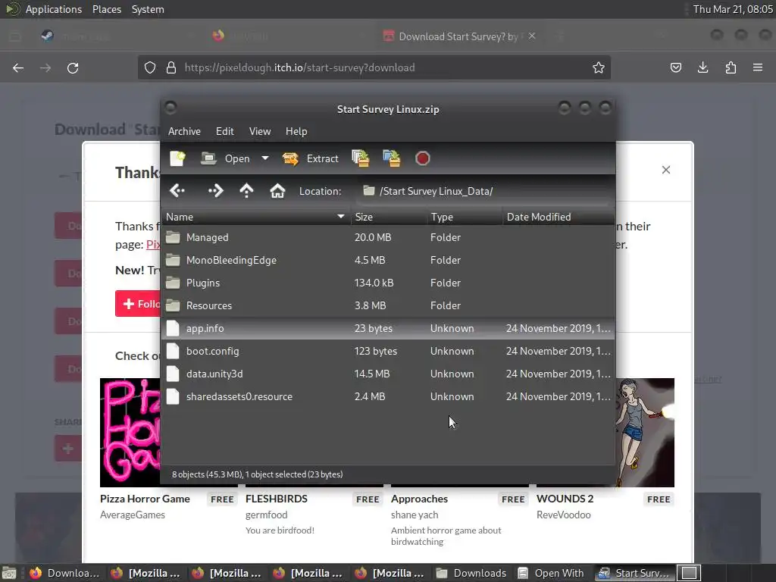Click the Add files to archive icon
This screenshot has height=582, width=776.
pos(361,158)
